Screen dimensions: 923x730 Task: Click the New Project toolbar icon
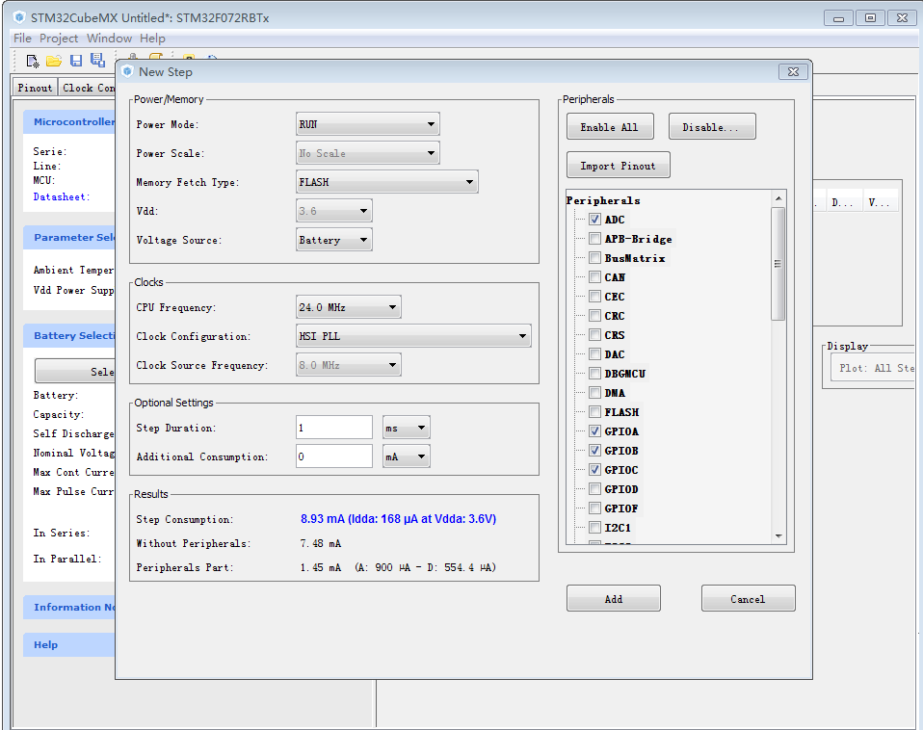click(33, 61)
